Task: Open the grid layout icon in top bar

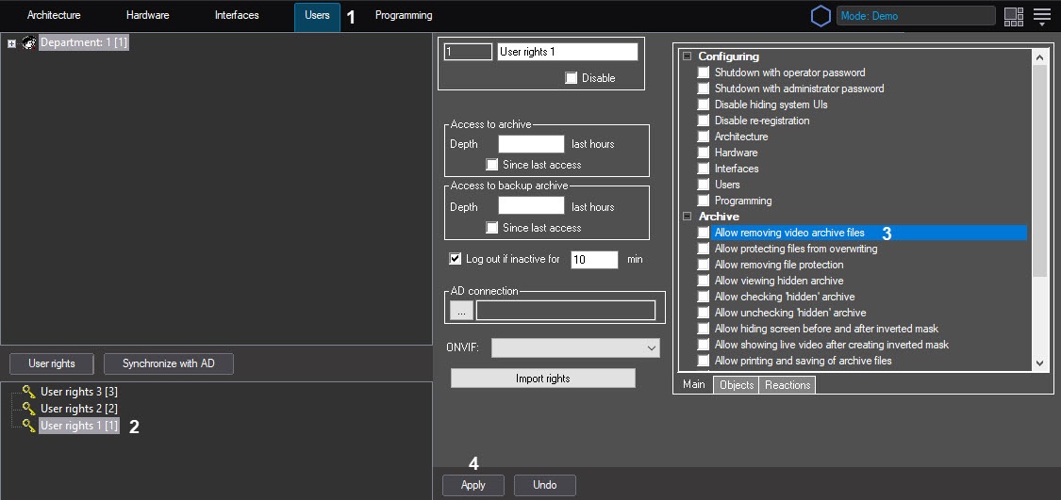Action: point(1014,16)
